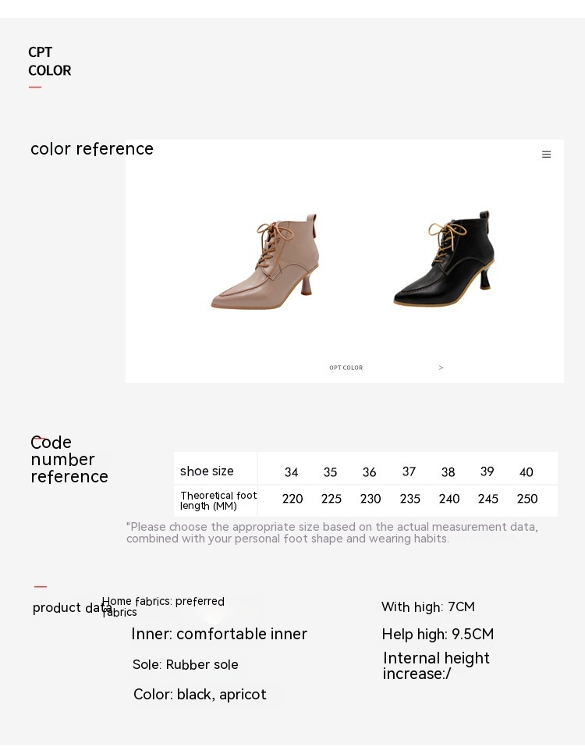Open the hamburger menu icon
The height and width of the screenshot is (754, 585).
point(546,155)
